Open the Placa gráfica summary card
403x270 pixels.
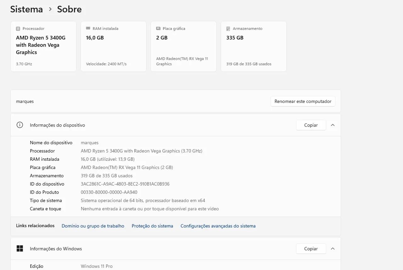(184, 46)
